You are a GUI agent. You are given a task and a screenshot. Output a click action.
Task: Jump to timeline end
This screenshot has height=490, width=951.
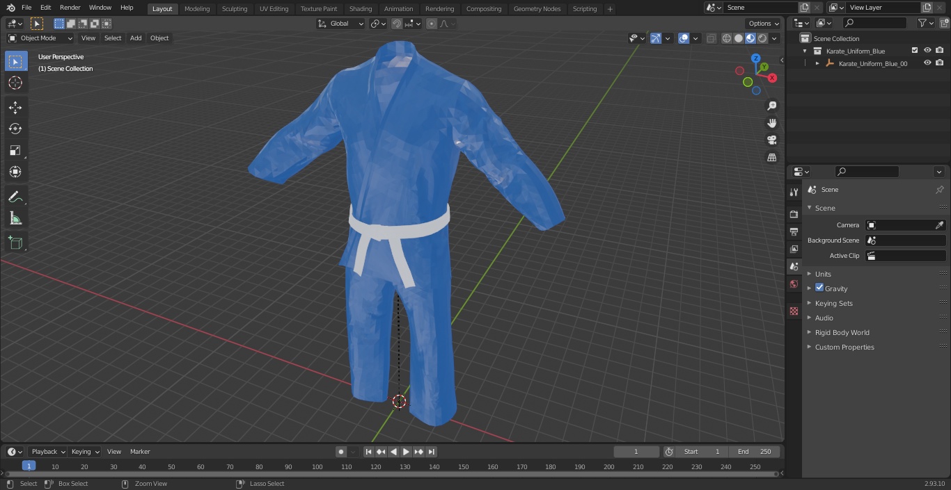[x=431, y=452]
